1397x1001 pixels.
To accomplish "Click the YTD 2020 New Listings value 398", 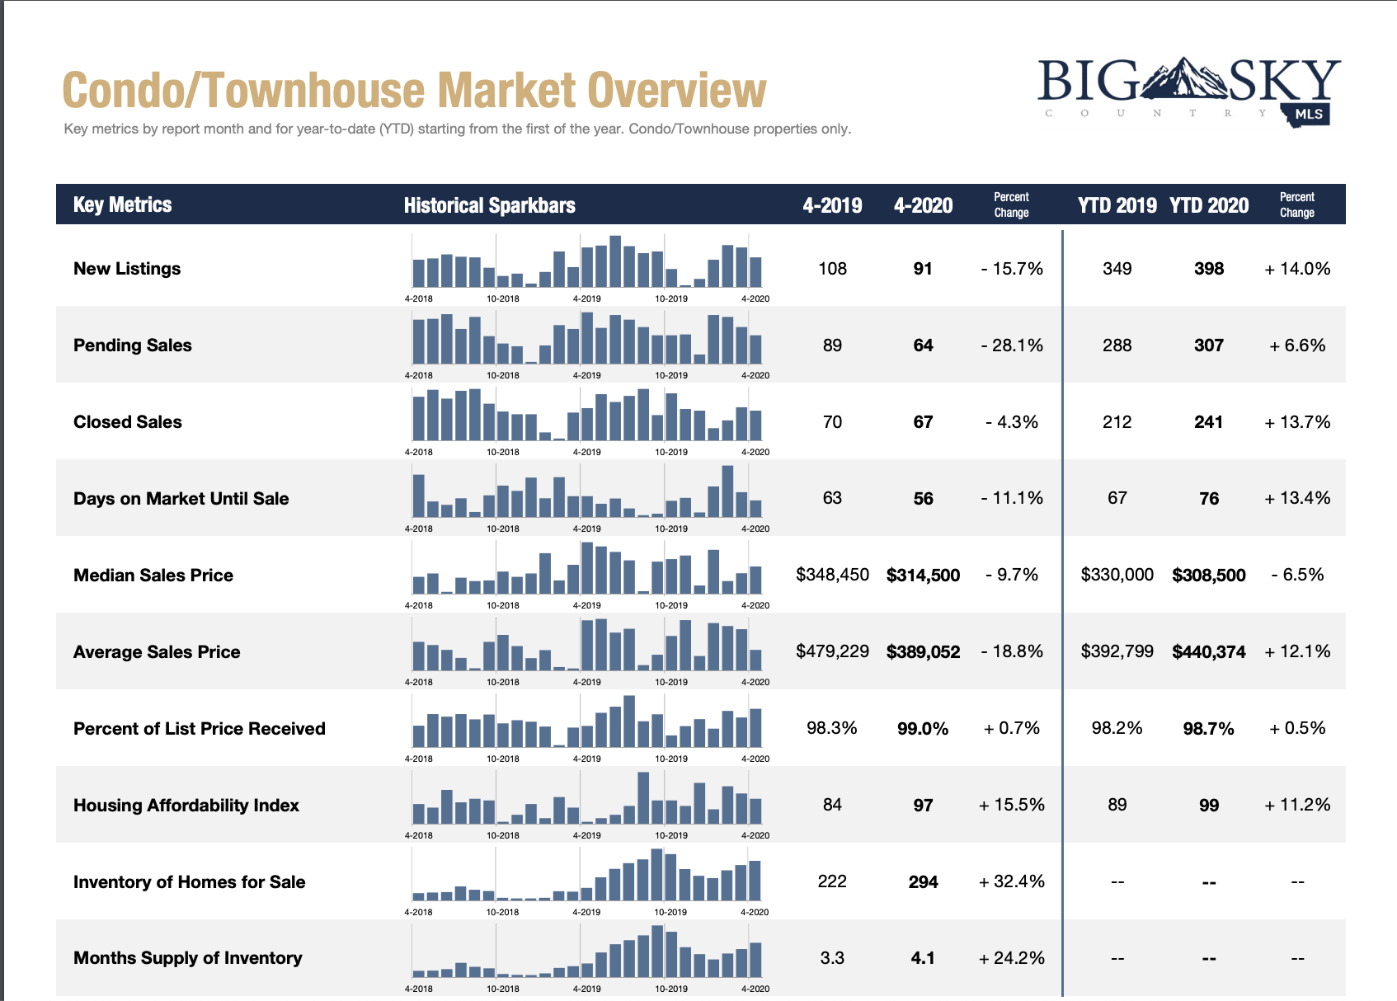I will click(x=1209, y=269).
